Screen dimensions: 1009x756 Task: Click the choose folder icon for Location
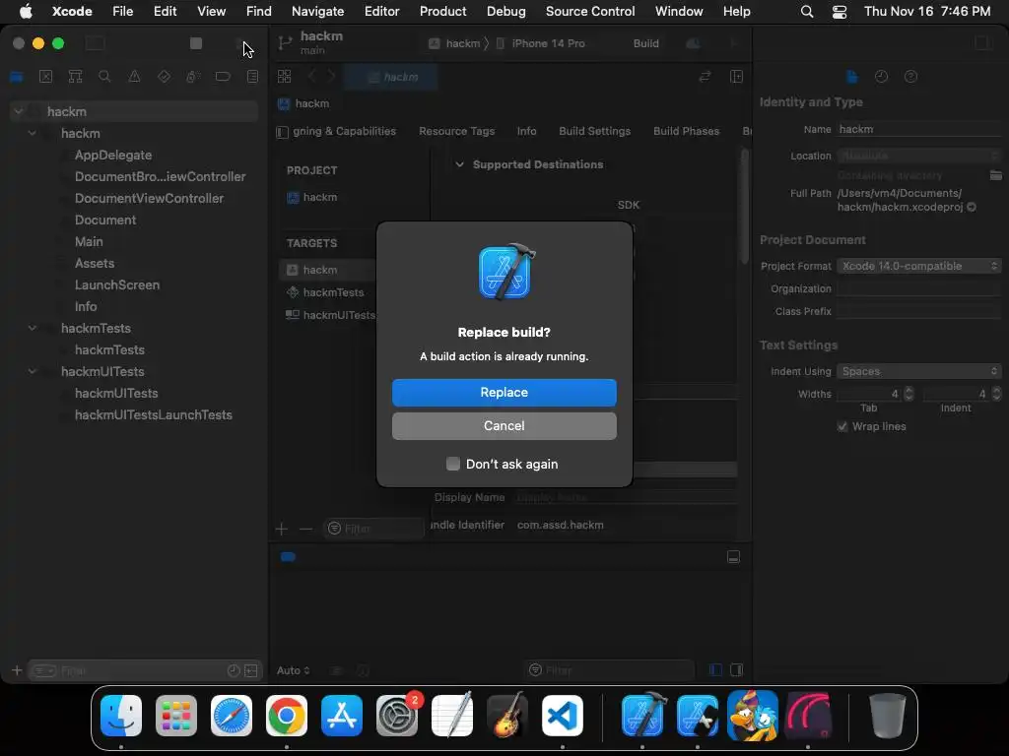tap(995, 175)
